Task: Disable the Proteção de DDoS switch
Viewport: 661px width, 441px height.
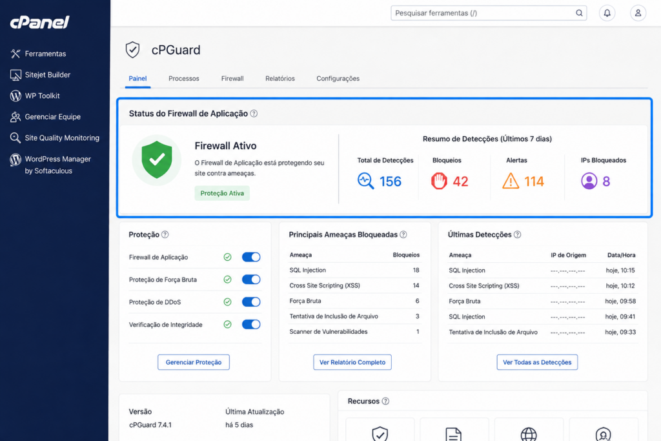Action: point(251,302)
